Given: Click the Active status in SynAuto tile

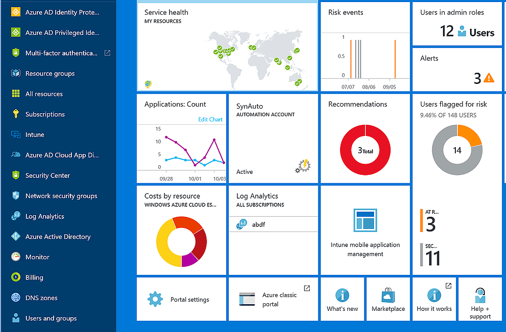Looking at the screenshot, I should [244, 172].
